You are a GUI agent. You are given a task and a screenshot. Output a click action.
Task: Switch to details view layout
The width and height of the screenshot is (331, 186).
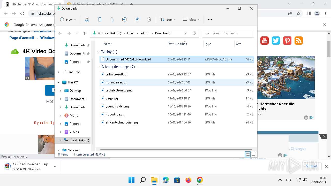click(x=248, y=154)
